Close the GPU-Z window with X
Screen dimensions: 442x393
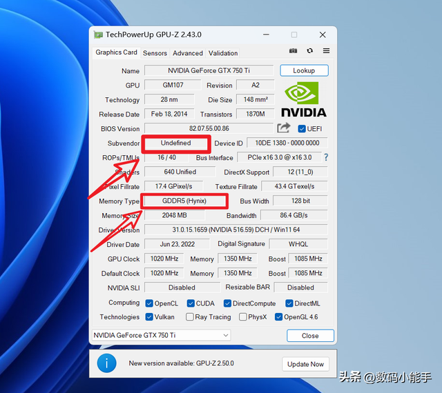point(323,34)
